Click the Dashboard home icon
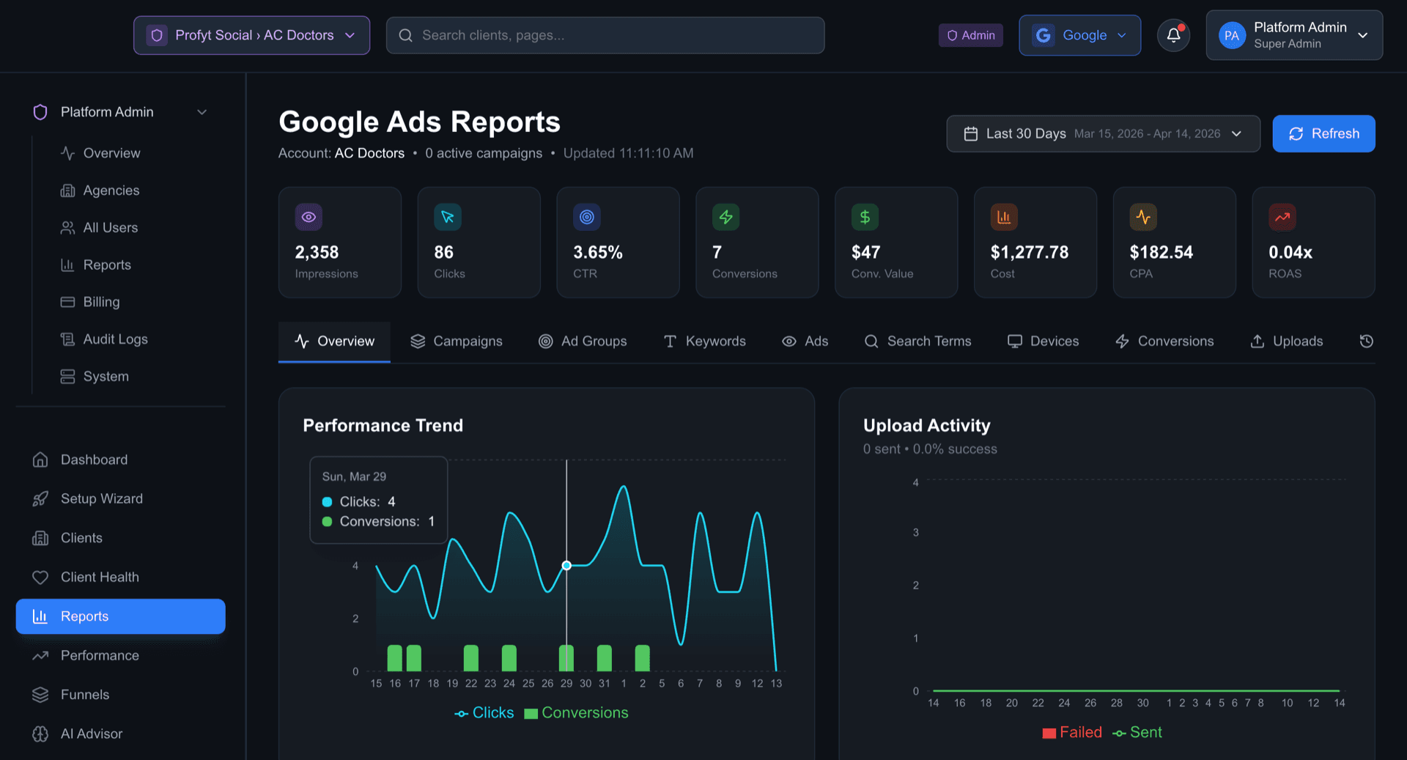Image resolution: width=1407 pixels, height=760 pixels. coord(40,460)
